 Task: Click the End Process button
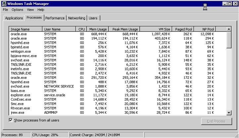(x=216, y=121)
